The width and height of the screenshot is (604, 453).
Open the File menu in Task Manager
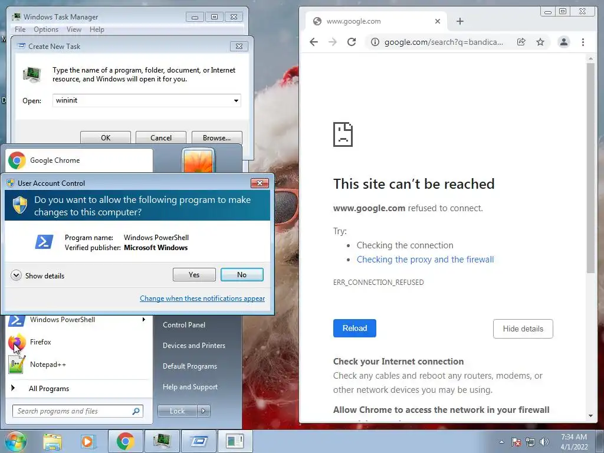point(20,29)
